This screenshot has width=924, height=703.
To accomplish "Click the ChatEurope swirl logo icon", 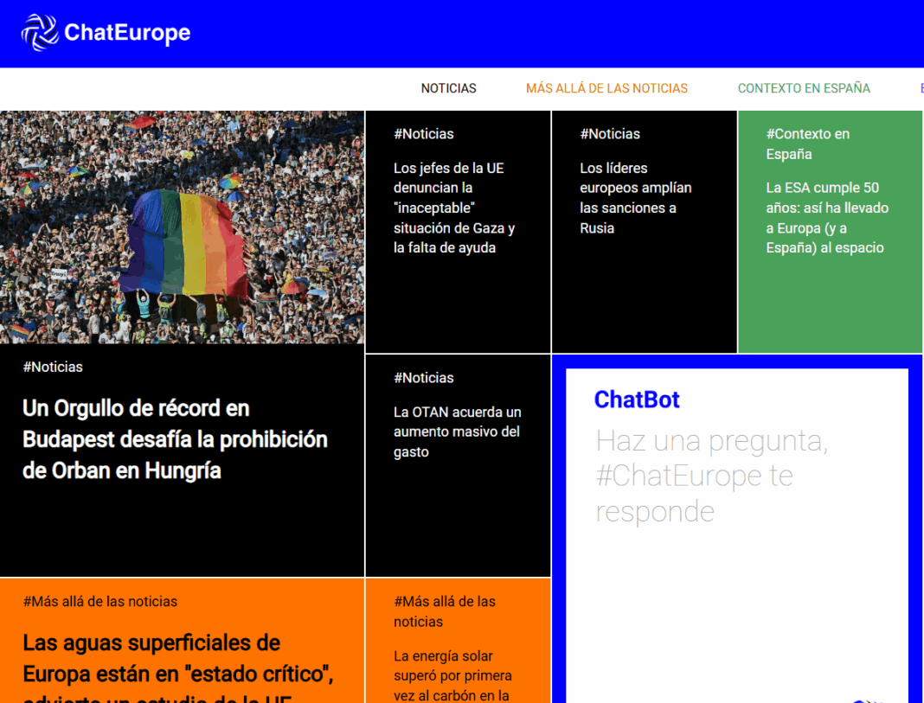I will (x=39, y=33).
